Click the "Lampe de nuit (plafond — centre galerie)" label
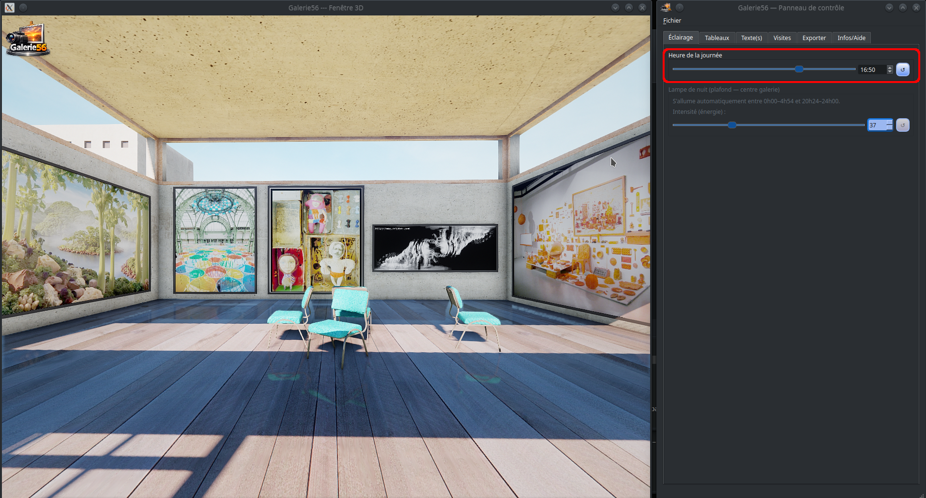Image resolution: width=926 pixels, height=498 pixels. coord(724,90)
